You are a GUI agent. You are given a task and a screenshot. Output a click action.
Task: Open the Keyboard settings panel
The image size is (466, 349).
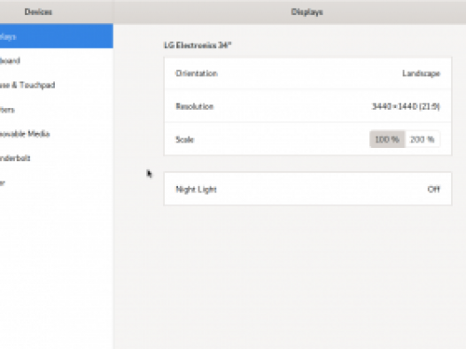[x=57, y=60]
